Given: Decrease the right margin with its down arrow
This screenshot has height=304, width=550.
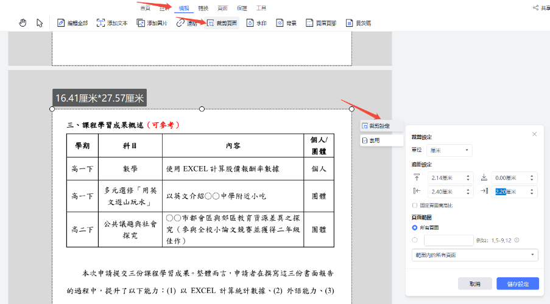Looking at the screenshot, I should click(x=532, y=194).
